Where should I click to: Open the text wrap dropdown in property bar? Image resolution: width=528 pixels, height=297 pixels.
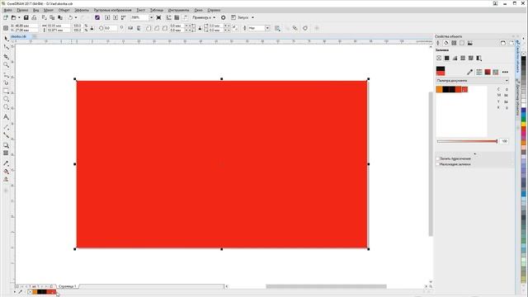pyautogui.click(x=278, y=28)
